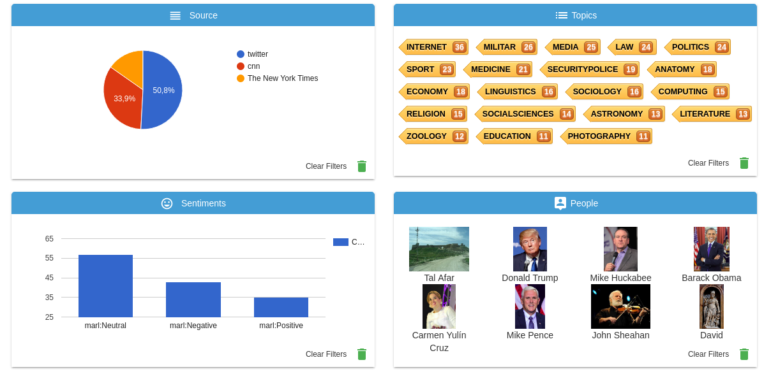
Task: Select the Donald Trump thumbnail
Action: click(530, 249)
